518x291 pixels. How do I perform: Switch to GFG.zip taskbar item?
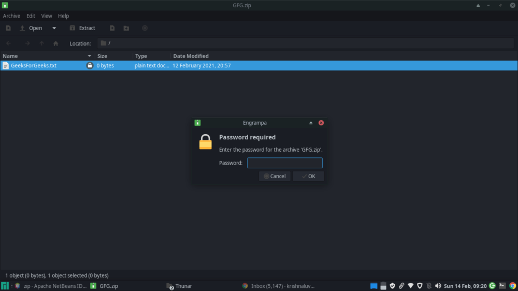click(105, 286)
